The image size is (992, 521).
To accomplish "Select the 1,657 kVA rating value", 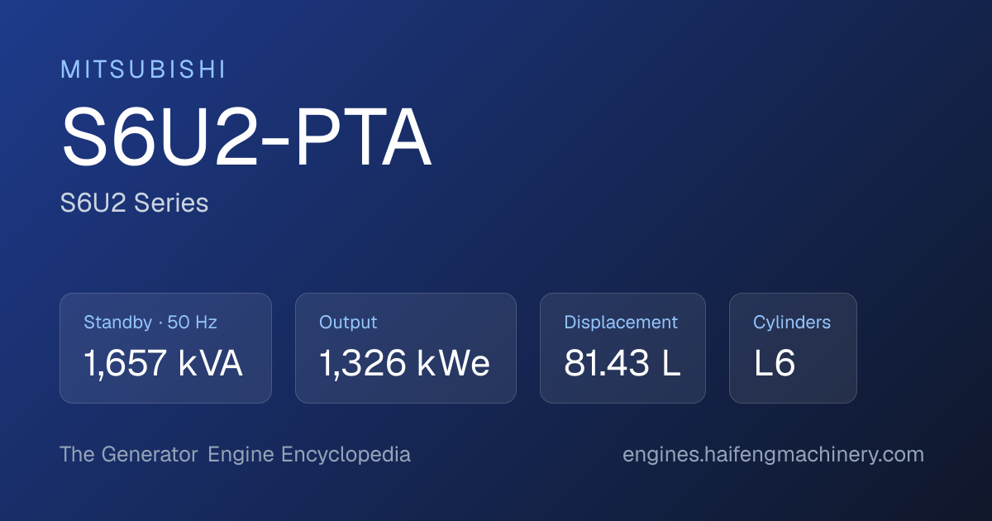I will (x=164, y=363).
